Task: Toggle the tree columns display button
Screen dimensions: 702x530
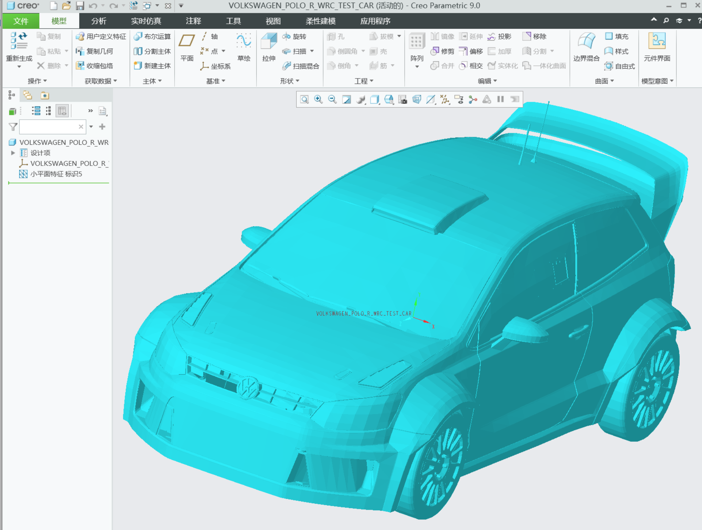Action: [62, 111]
